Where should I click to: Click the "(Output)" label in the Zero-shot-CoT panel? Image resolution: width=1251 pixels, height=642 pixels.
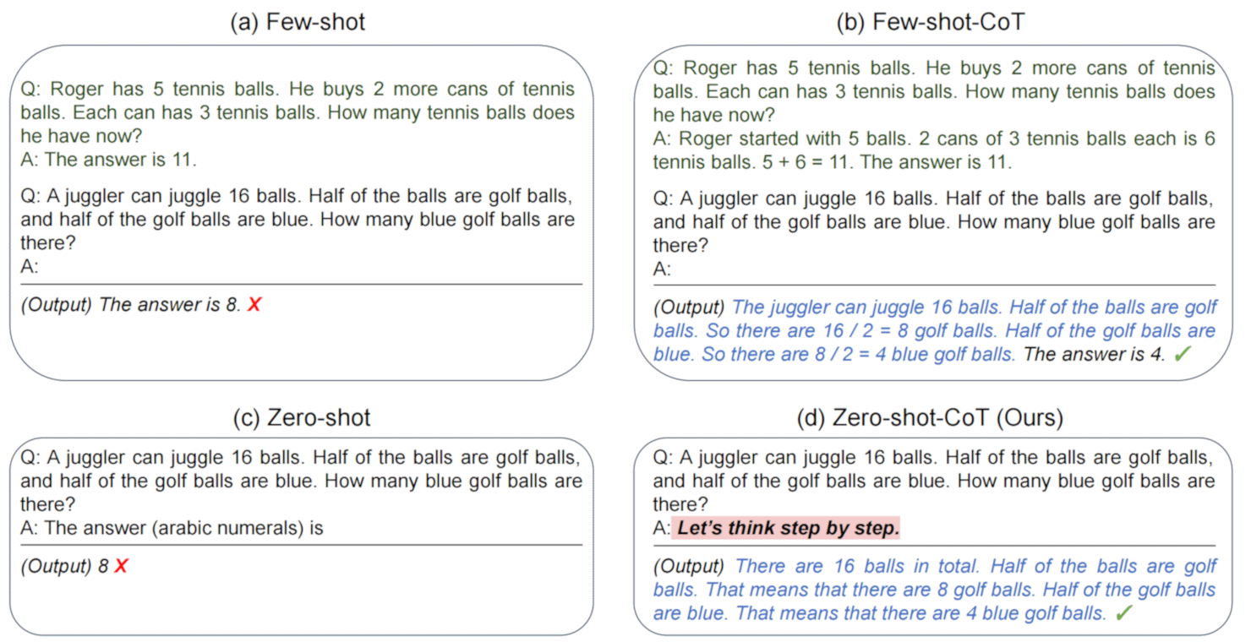click(688, 567)
